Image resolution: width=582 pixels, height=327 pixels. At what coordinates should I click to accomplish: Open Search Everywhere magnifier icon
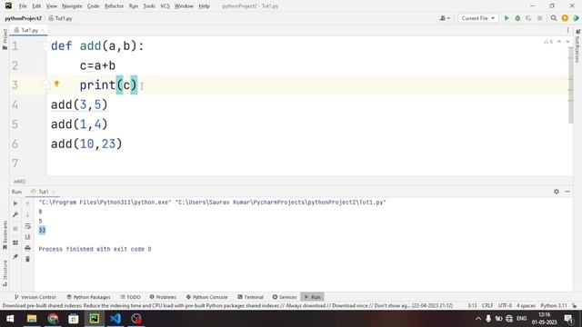pos(554,18)
